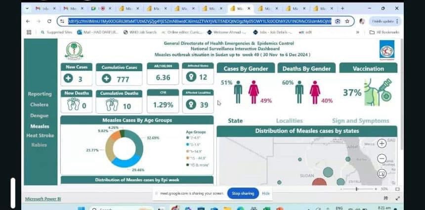Select Cholera in the sidebar

[x=39, y=105]
